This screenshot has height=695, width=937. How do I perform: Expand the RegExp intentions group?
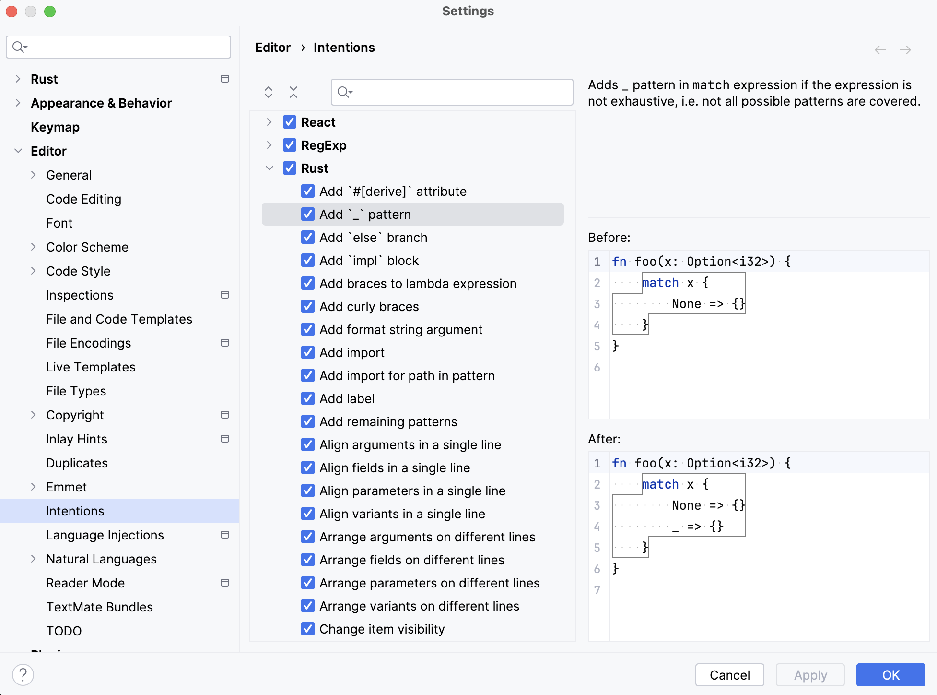pyautogui.click(x=270, y=145)
